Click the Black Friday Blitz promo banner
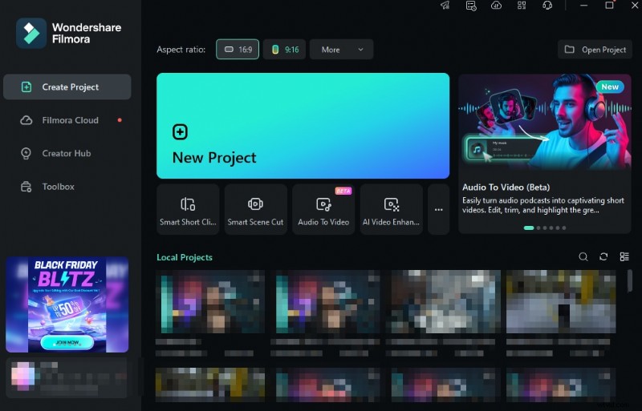642x411 pixels. click(67, 304)
